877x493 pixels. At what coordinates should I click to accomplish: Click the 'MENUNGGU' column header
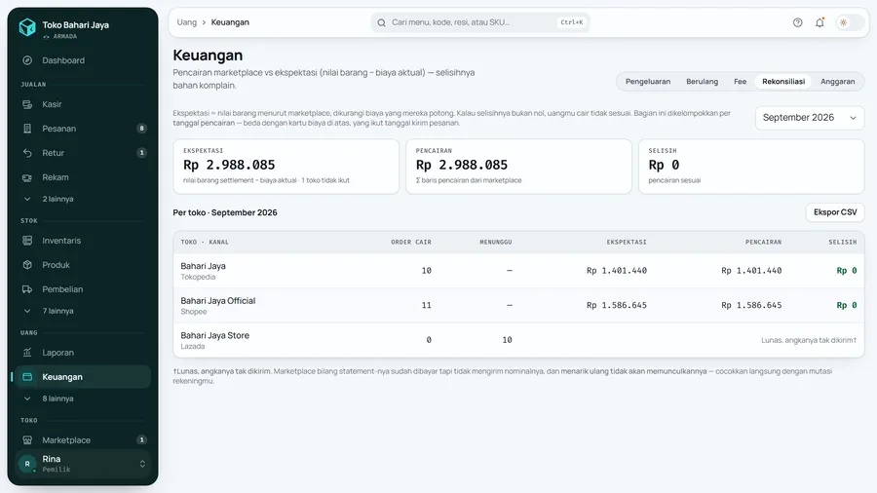pos(496,242)
